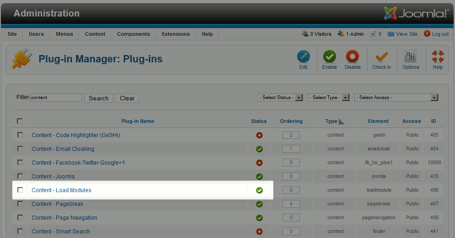The image size is (455, 238).
Task: Check the Code Highlighter (GeSHi) row checkbox
Action: point(20,135)
